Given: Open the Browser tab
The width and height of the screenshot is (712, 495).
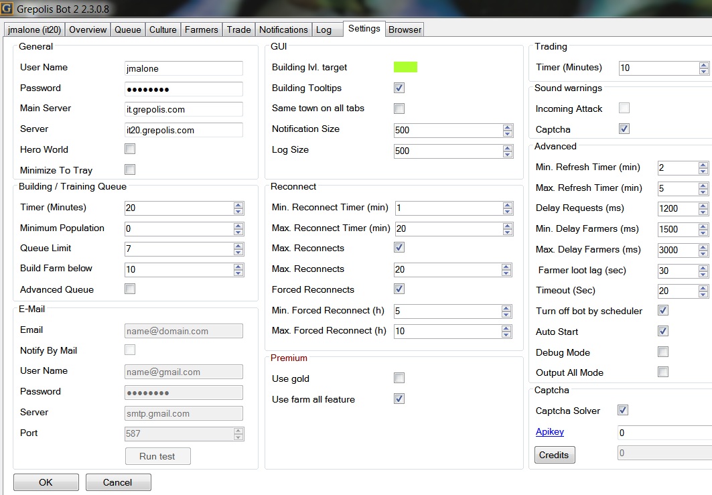Looking at the screenshot, I should coord(405,29).
